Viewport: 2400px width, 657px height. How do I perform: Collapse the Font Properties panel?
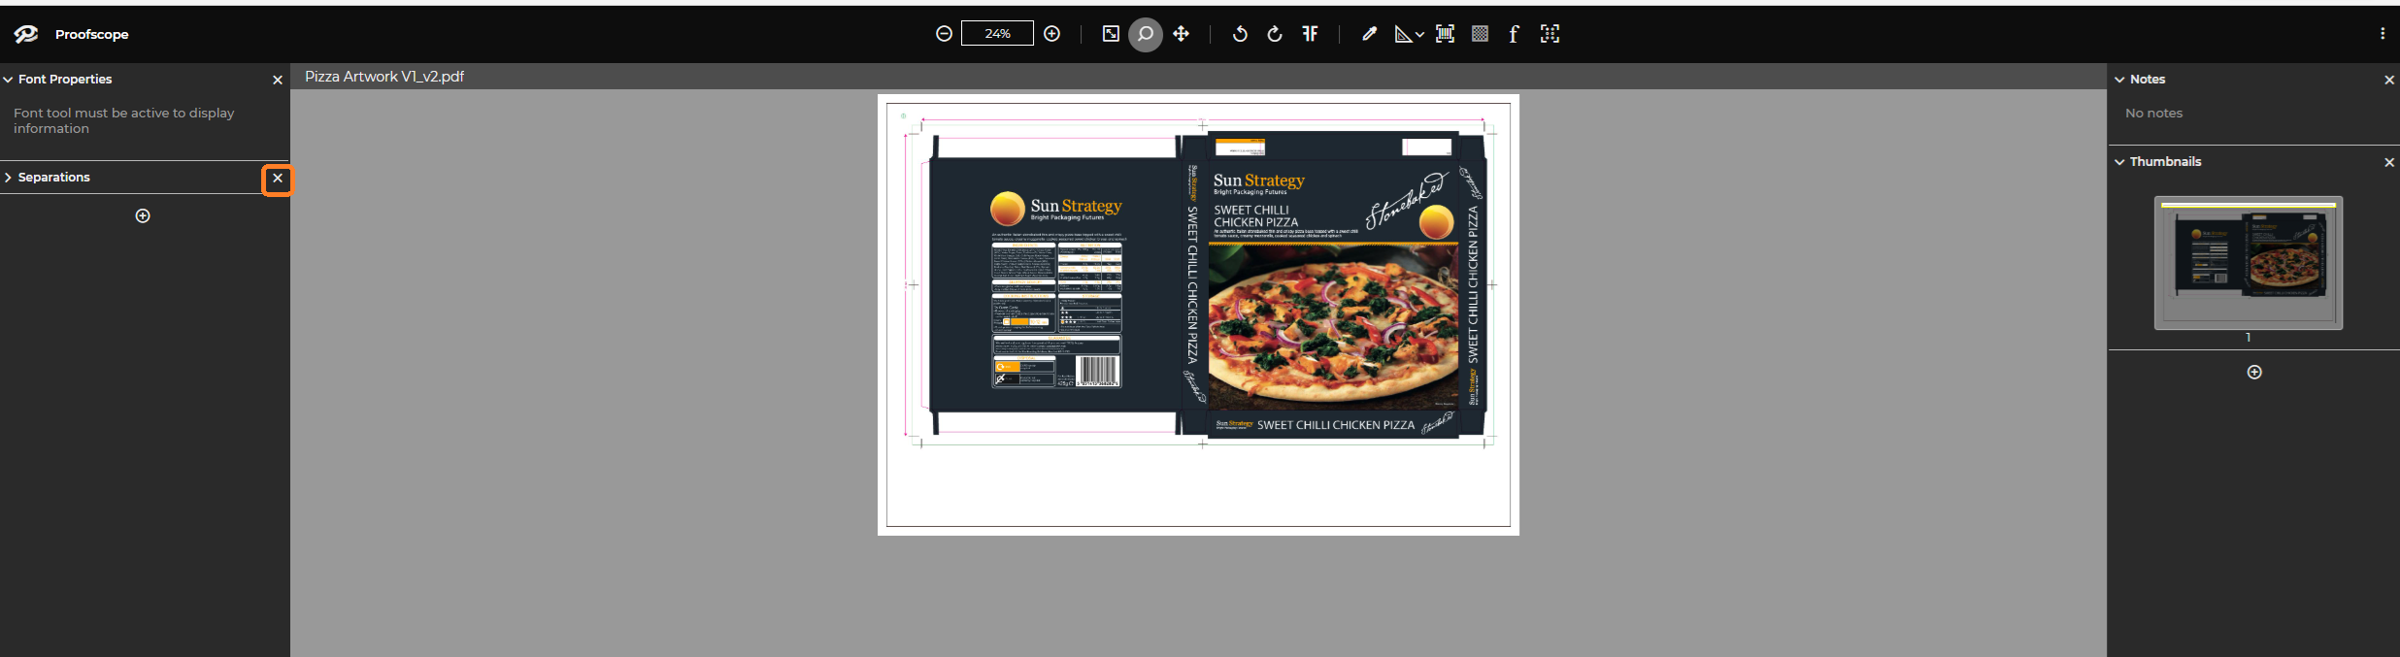[8, 80]
